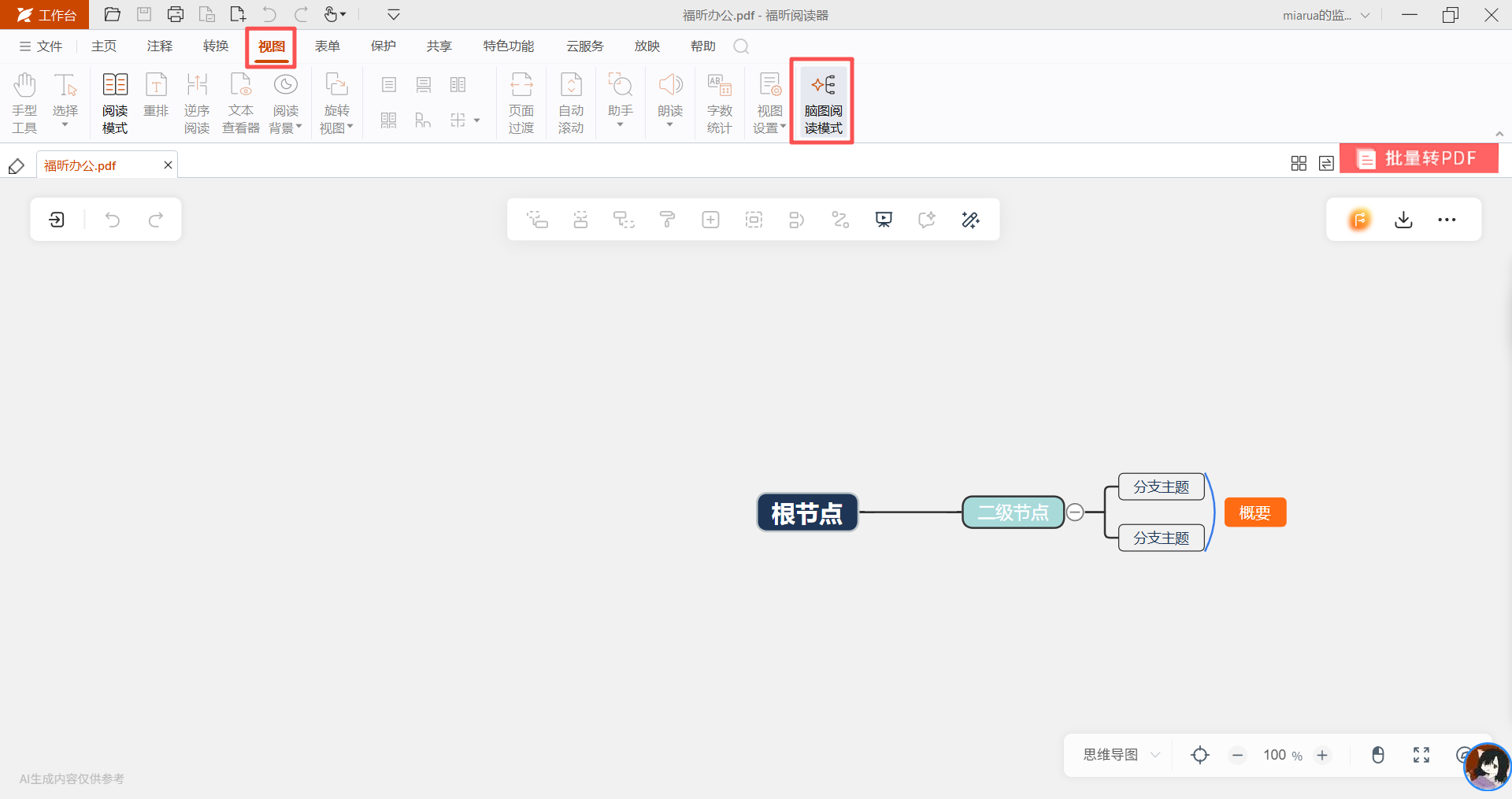Select the 根节点 root node
The width and height of the screenshot is (1512, 799).
(x=807, y=513)
